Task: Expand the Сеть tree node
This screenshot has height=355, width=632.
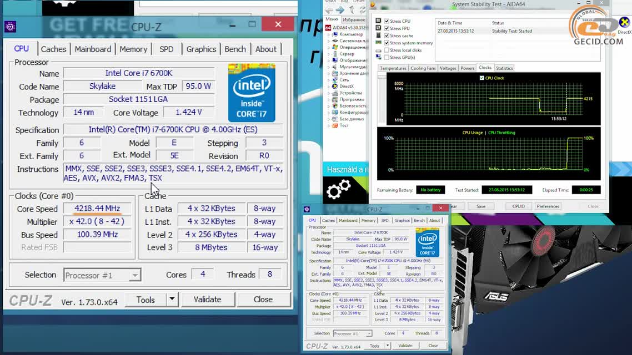Action: (x=328, y=80)
